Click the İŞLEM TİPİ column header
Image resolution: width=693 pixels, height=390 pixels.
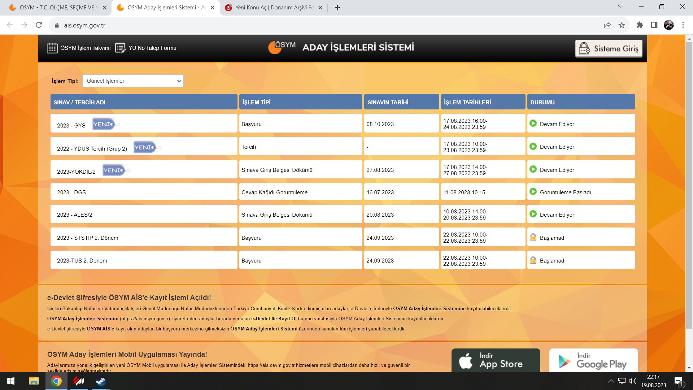point(300,102)
